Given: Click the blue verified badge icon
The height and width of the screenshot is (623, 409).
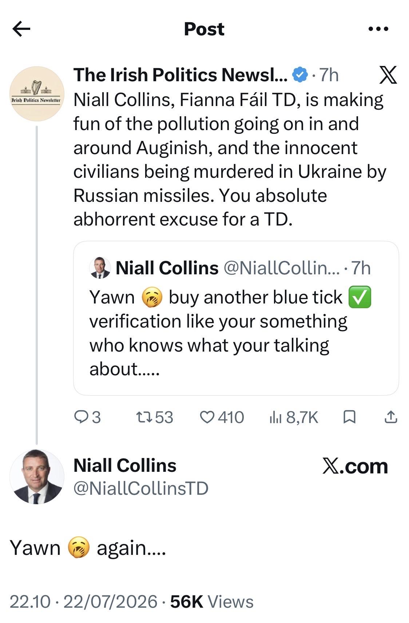Looking at the screenshot, I should click(300, 75).
